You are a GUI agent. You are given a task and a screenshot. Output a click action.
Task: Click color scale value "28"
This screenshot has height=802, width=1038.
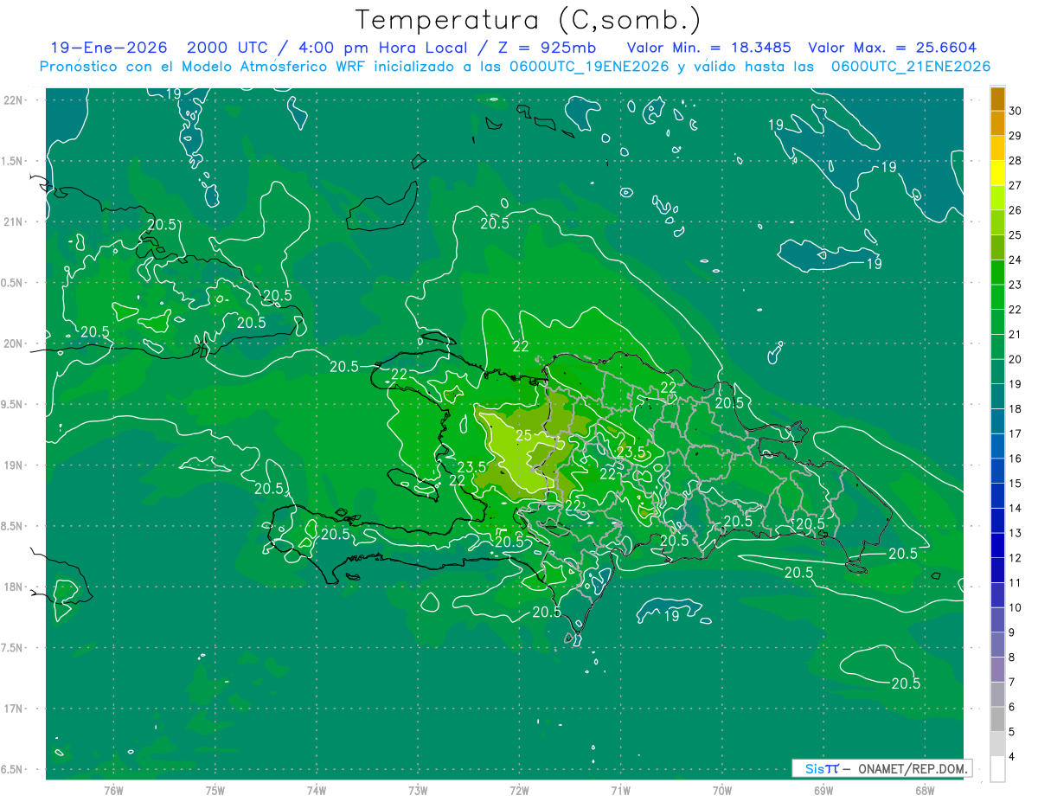point(1016,160)
